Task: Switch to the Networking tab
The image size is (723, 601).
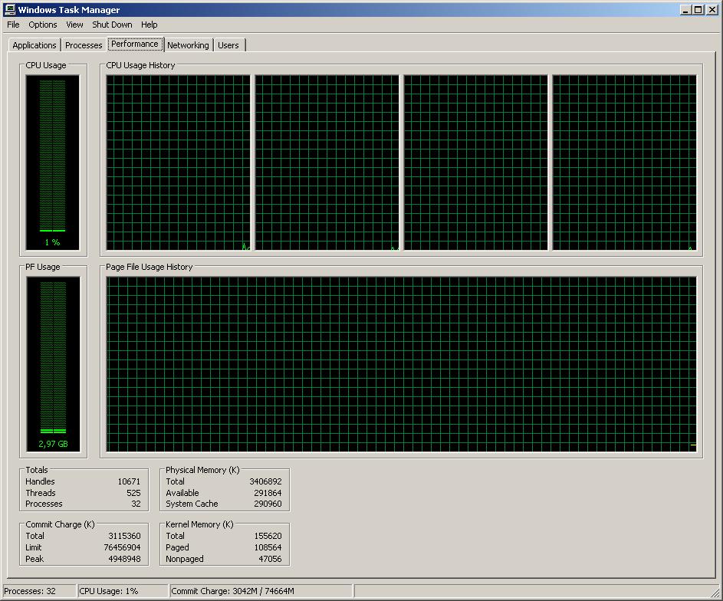Action: coord(188,45)
